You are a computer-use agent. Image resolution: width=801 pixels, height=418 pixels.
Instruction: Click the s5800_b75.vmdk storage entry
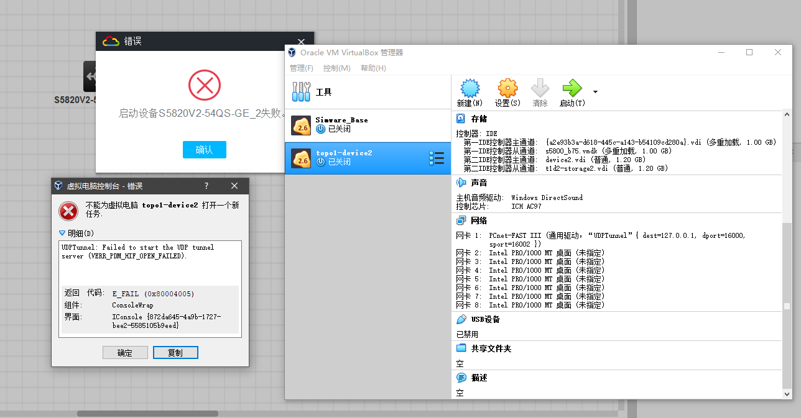(608, 151)
